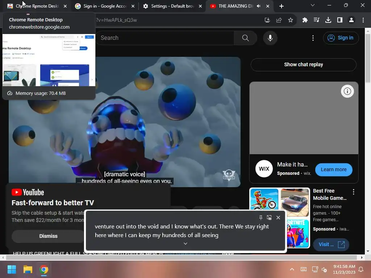
Task: Dismiss the Fast-forward to better TV promo
Action: coord(48,236)
